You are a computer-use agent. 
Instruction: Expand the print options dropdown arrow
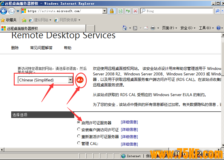[x=158, y=28]
